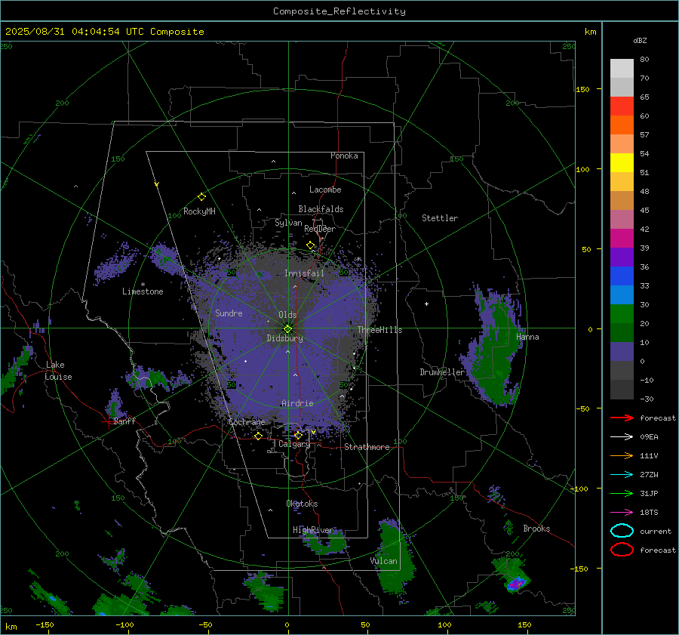Click the Ponoka city label
Screen dimensions: 679x635
pos(344,156)
